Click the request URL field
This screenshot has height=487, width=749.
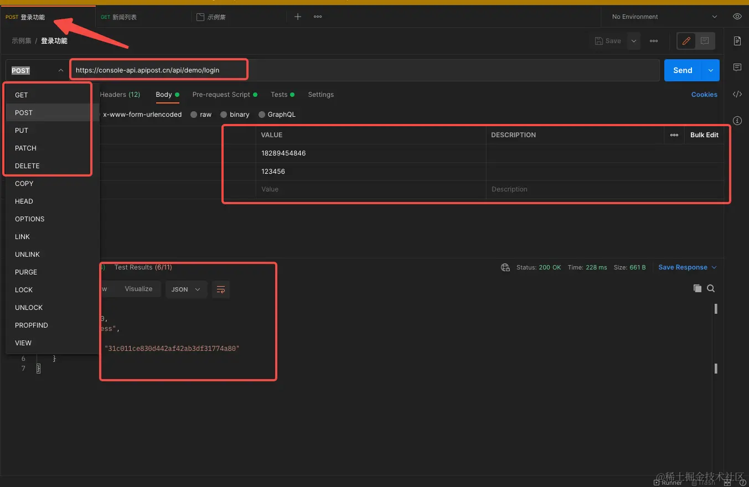pyautogui.click(x=364, y=70)
